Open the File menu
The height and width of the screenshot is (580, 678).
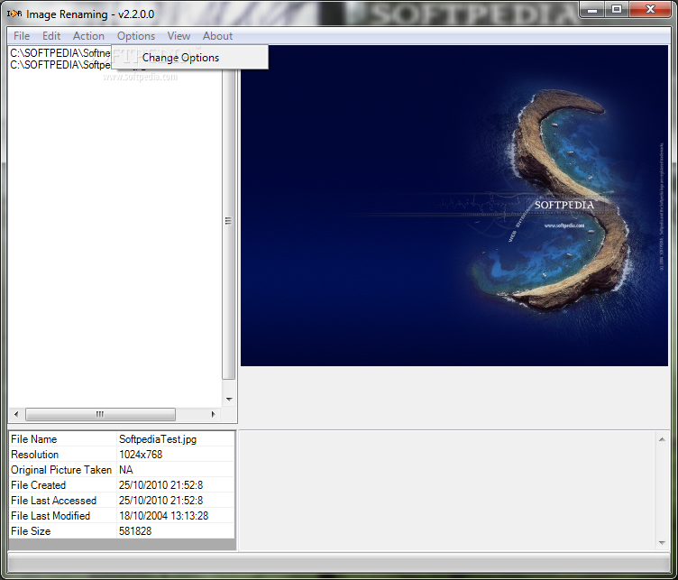pos(22,36)
